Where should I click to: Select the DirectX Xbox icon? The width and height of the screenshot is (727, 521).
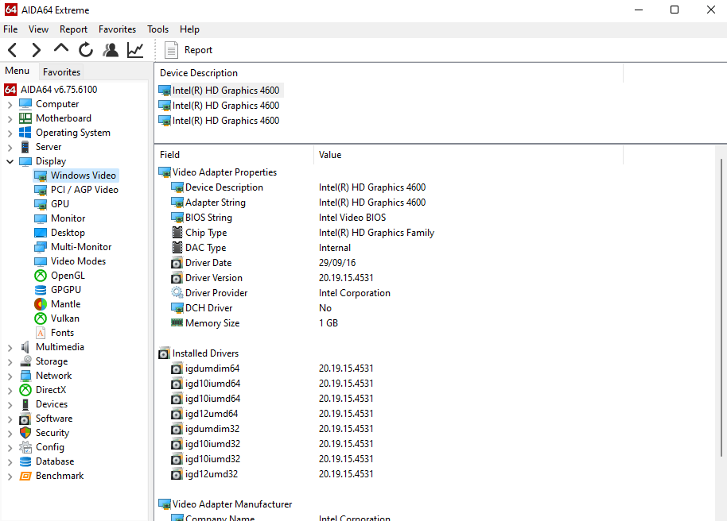tap(25, 390)
